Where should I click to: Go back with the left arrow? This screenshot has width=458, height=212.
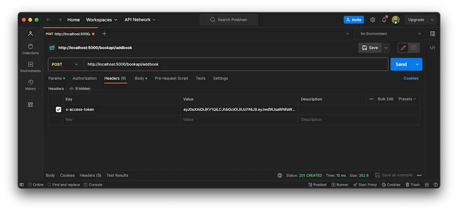point(48,20)
